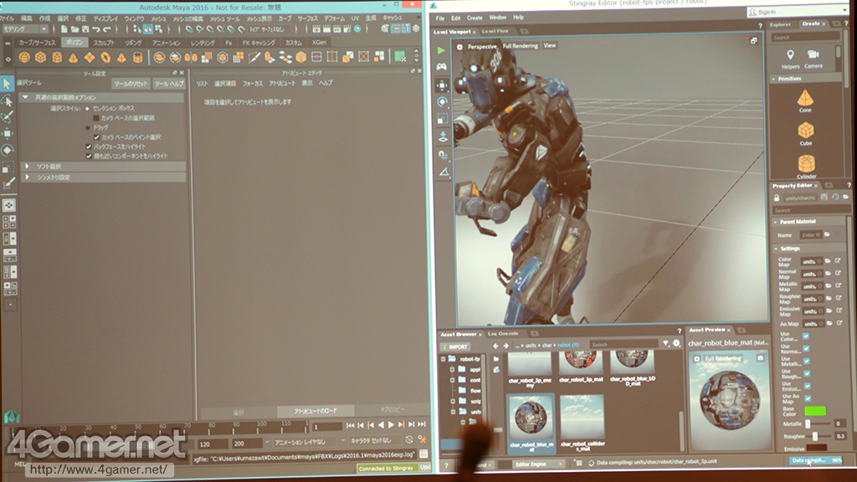Viewport: 857px width, 482px height.
Task: Click the viewport View button
Action: tap(549, 45)
